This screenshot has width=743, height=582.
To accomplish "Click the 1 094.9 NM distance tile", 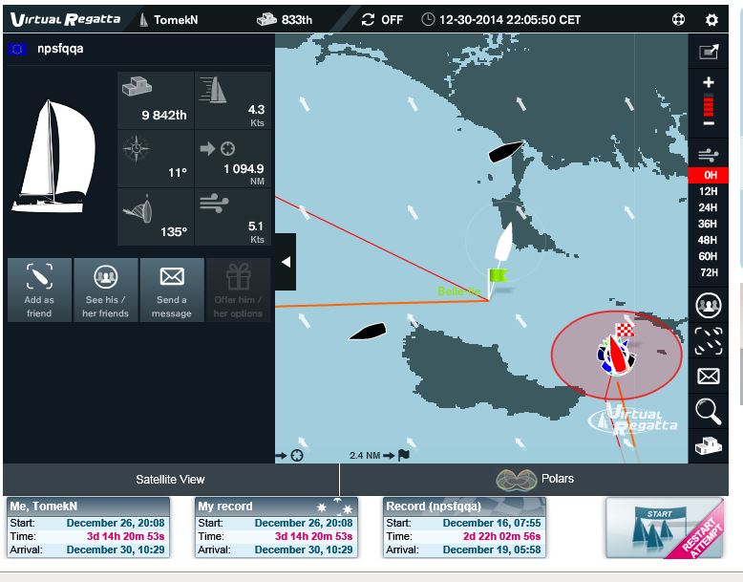I will point(233,159).
